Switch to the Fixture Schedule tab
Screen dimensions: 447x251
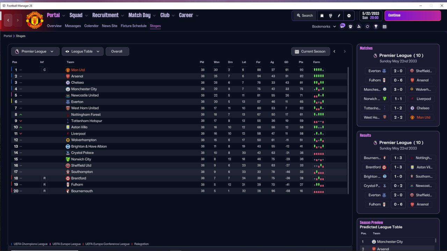[134, 26]
